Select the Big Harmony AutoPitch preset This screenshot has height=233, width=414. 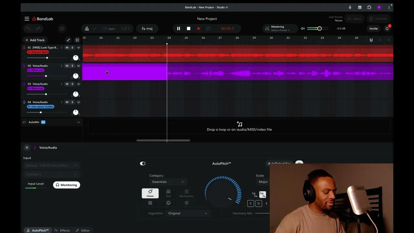coord(186,193)
